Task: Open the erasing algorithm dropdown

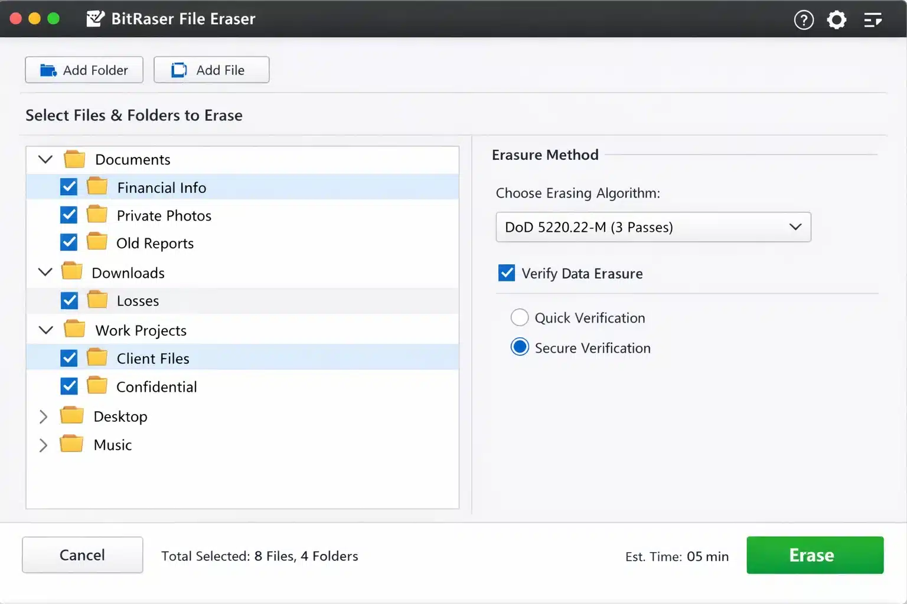Action: pyautogui.click(x=653, y=227)
